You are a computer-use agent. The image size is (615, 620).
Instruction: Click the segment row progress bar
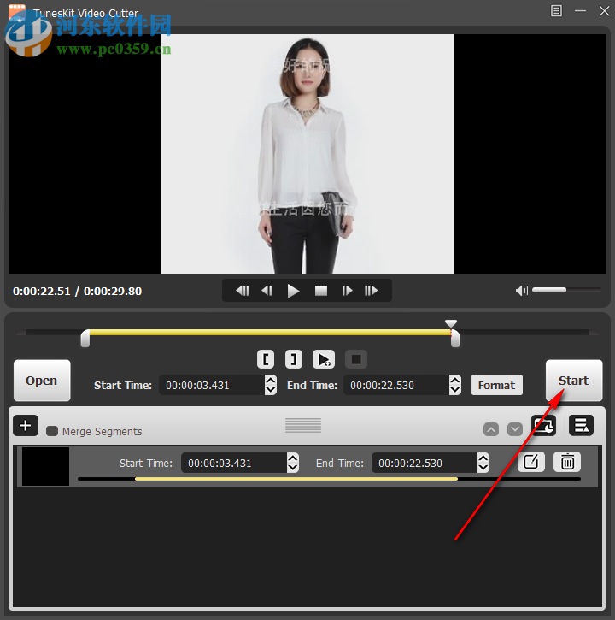[329, 479]
